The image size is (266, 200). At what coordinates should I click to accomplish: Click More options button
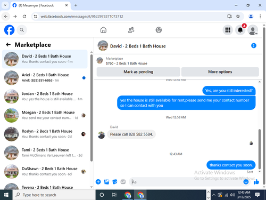pyautogui.click(x=220, y=72)
